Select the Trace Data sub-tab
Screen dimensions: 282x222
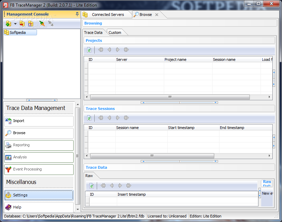point(93,33)
